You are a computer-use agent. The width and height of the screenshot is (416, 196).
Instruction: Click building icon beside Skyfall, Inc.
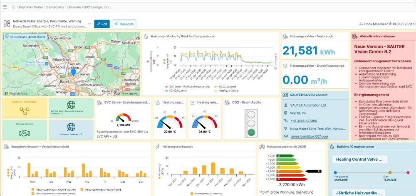(x=286, y=113)
